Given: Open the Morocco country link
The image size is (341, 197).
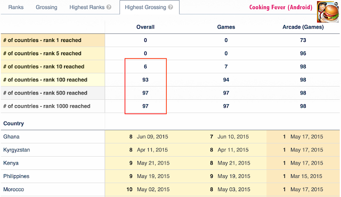Looking at the screenshot, I should 14,190.
